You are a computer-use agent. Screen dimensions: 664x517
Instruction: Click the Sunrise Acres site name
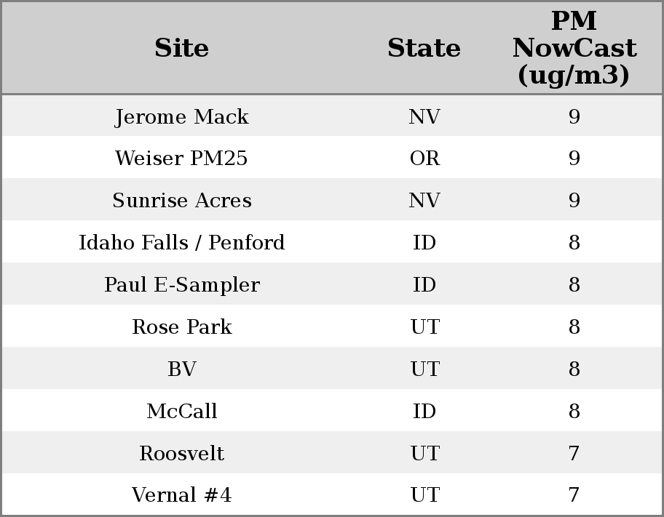(182, 201)
